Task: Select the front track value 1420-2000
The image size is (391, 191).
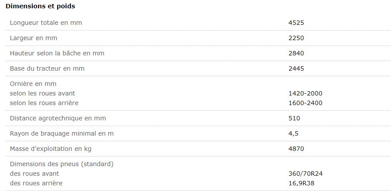Action: pyautogui.click(x=305, y=93)
